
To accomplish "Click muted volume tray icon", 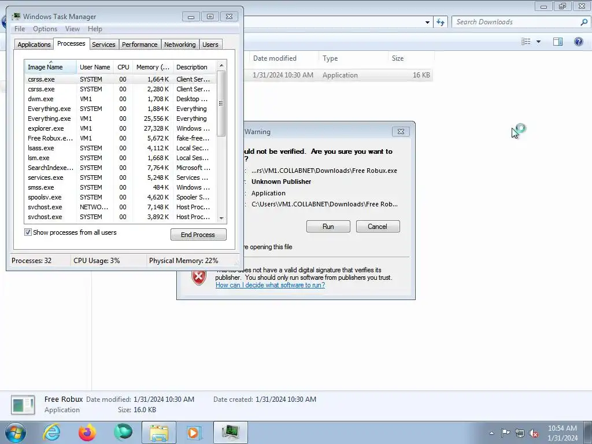I will pos(534,433).
